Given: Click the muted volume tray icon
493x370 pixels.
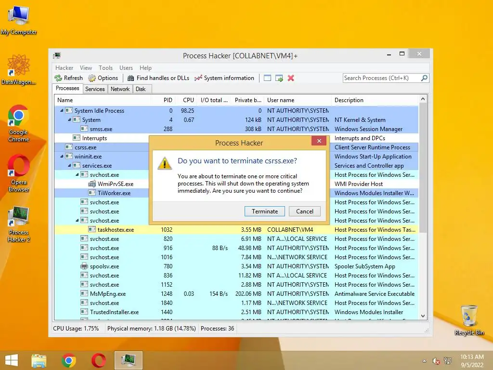Looking at the screenshot, I should pyautogui.click(x=436, y=361).
